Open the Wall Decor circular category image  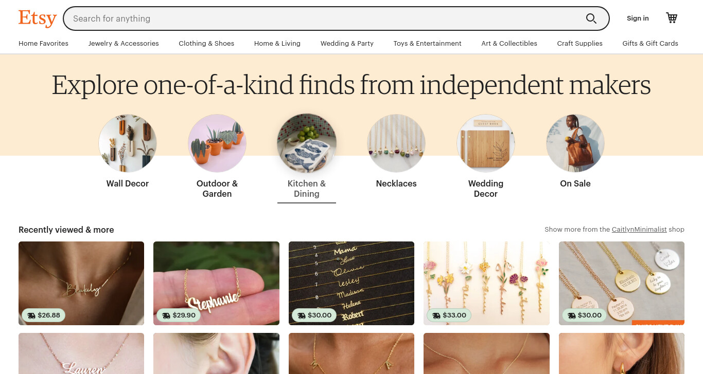click(x=128, y=143)
